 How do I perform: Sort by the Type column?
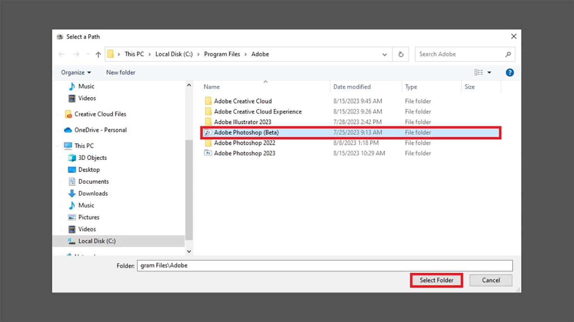pos(411,87)
